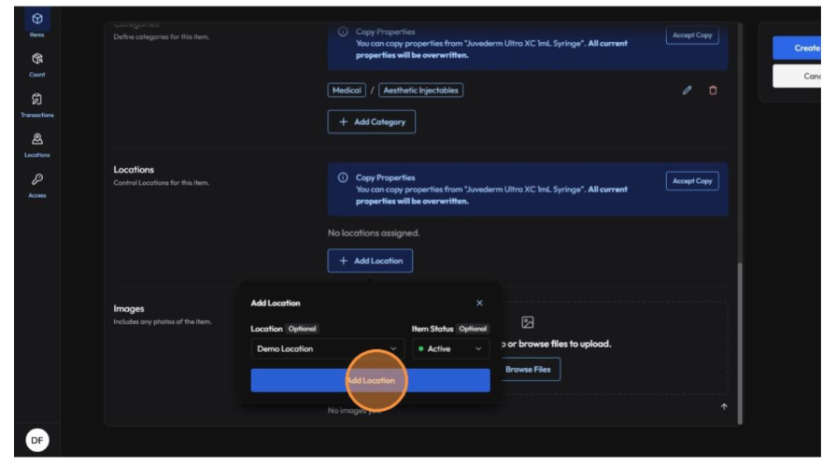Click the Cancel button
The height and width of the screenshot is (466, 836).
(x=797, y=77)
